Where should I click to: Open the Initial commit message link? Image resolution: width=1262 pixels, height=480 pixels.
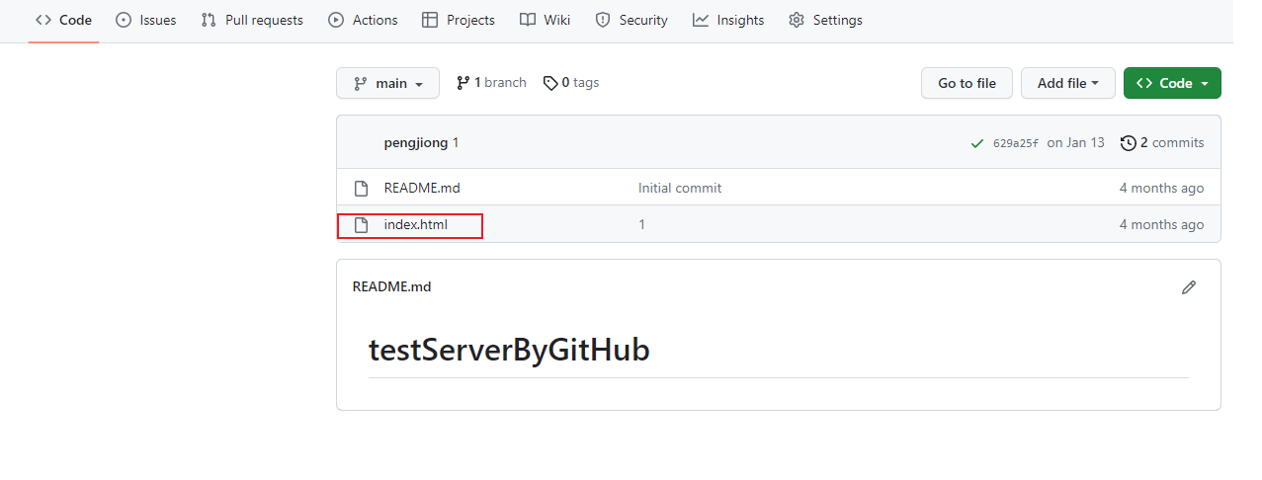pos(680,188)
